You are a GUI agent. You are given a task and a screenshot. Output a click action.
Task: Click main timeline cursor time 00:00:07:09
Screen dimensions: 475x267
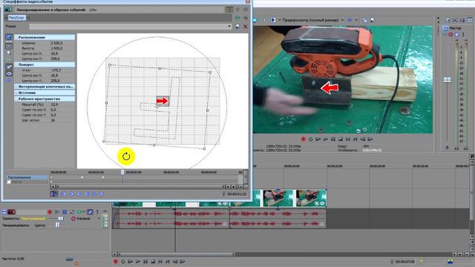point(405,262)
